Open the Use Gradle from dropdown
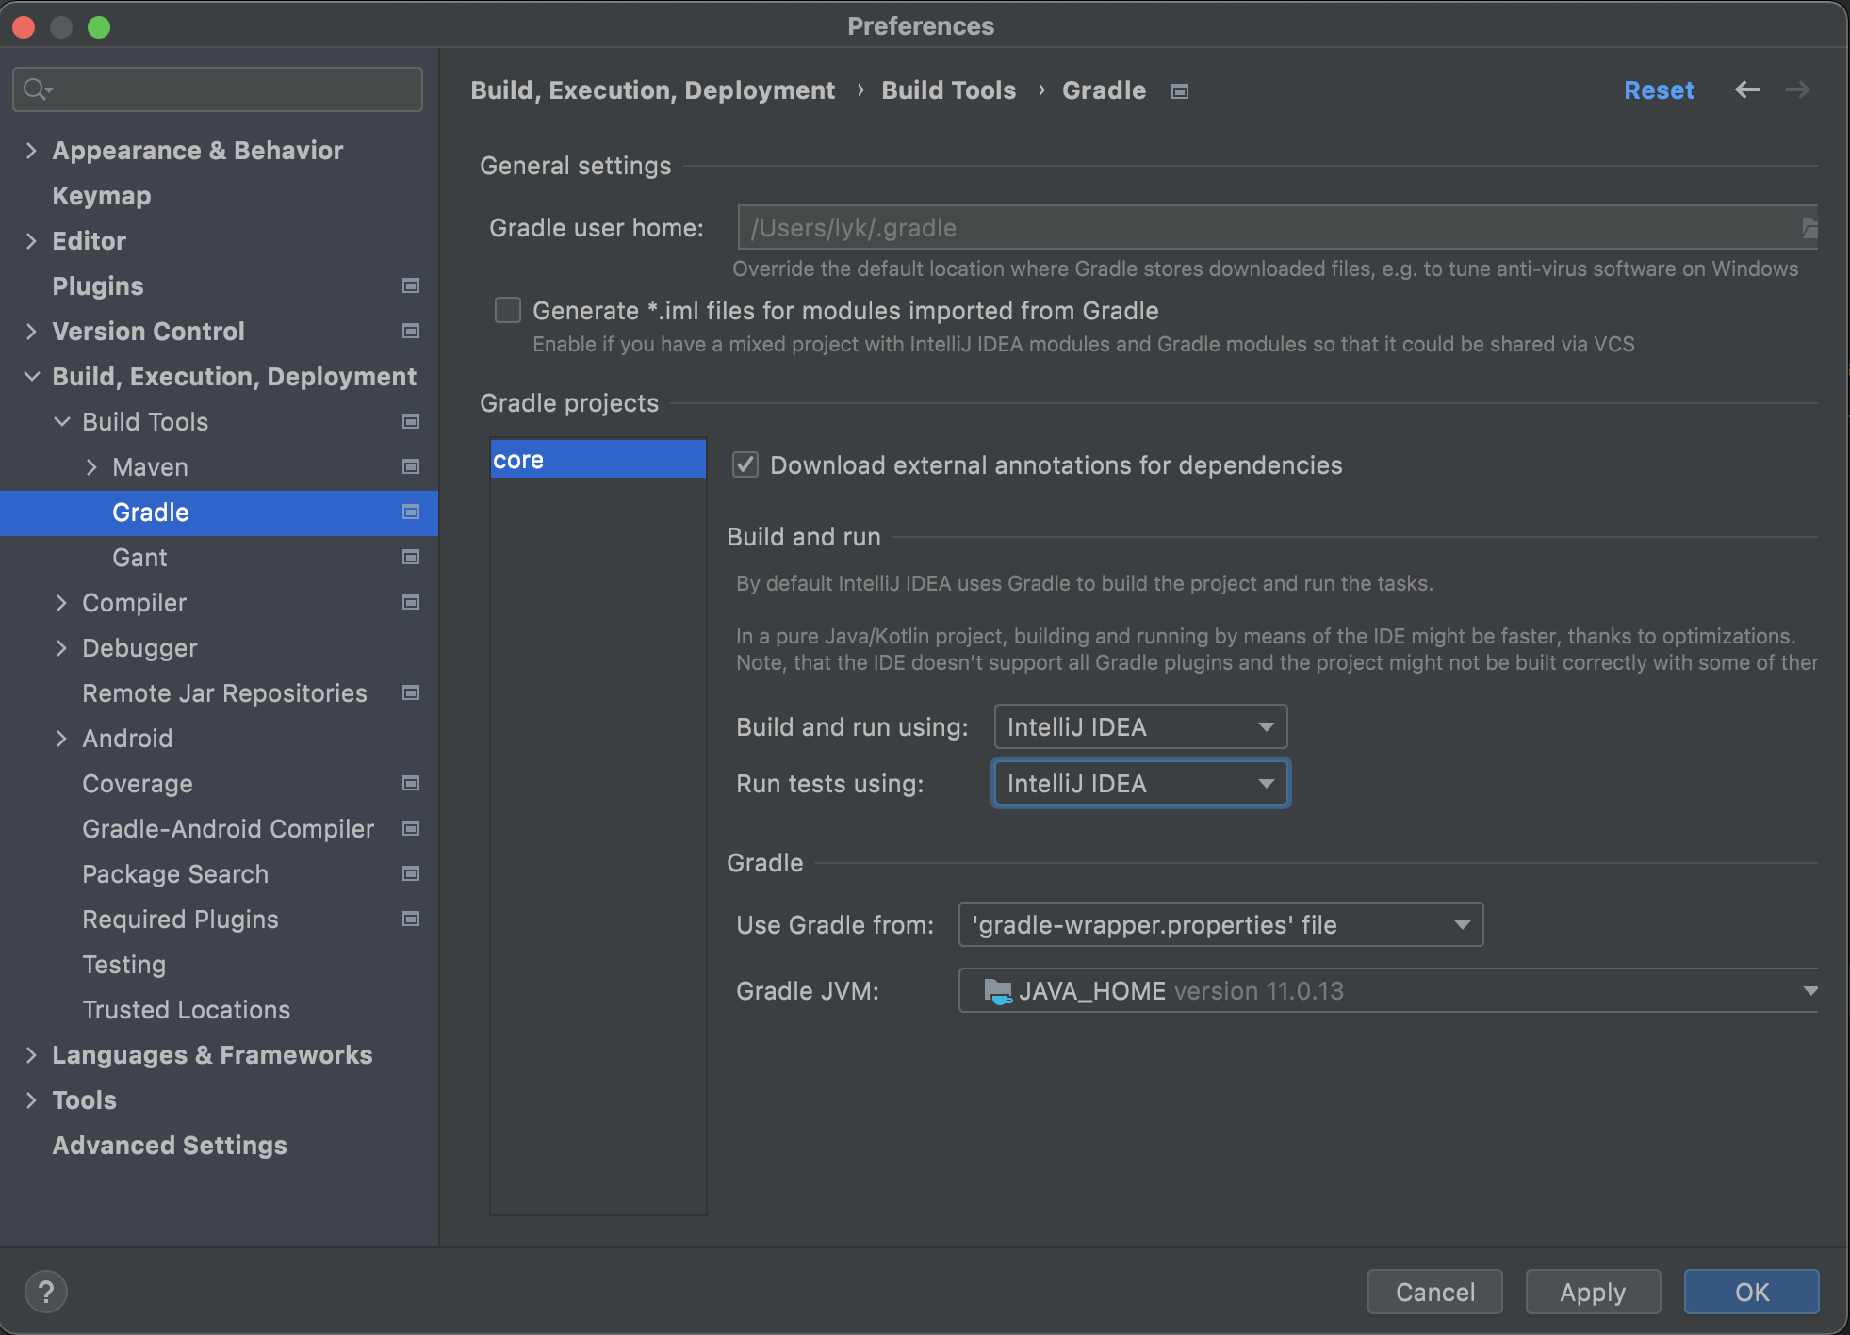 click(x=1220, y=924)
